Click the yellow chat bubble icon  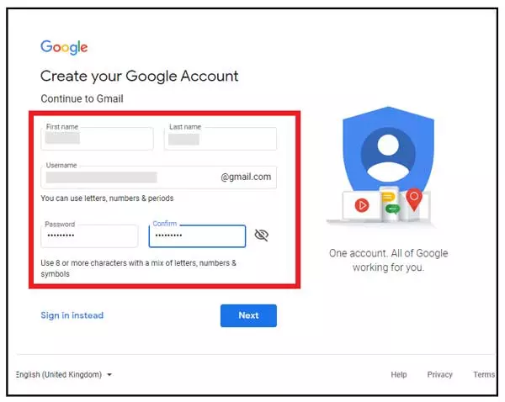pos(388,197)
